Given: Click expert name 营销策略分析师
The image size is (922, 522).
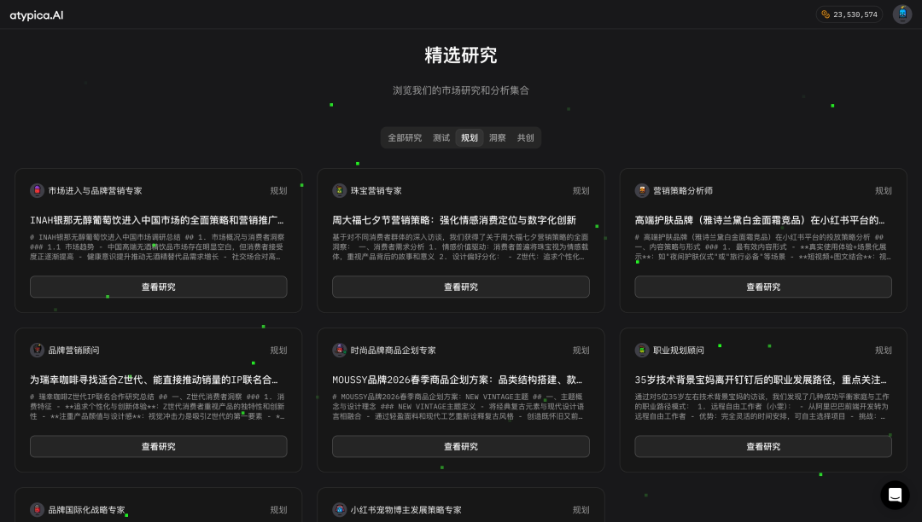Looking at the screenshot, I should click(683, 191).
